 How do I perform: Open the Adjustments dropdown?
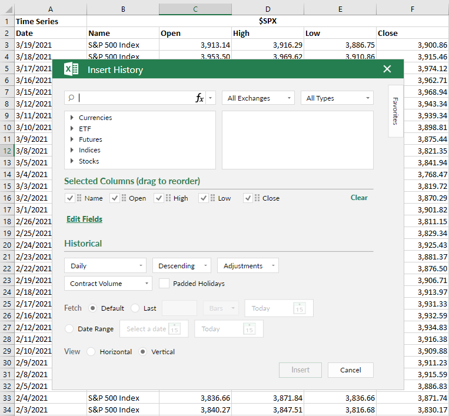248,266
